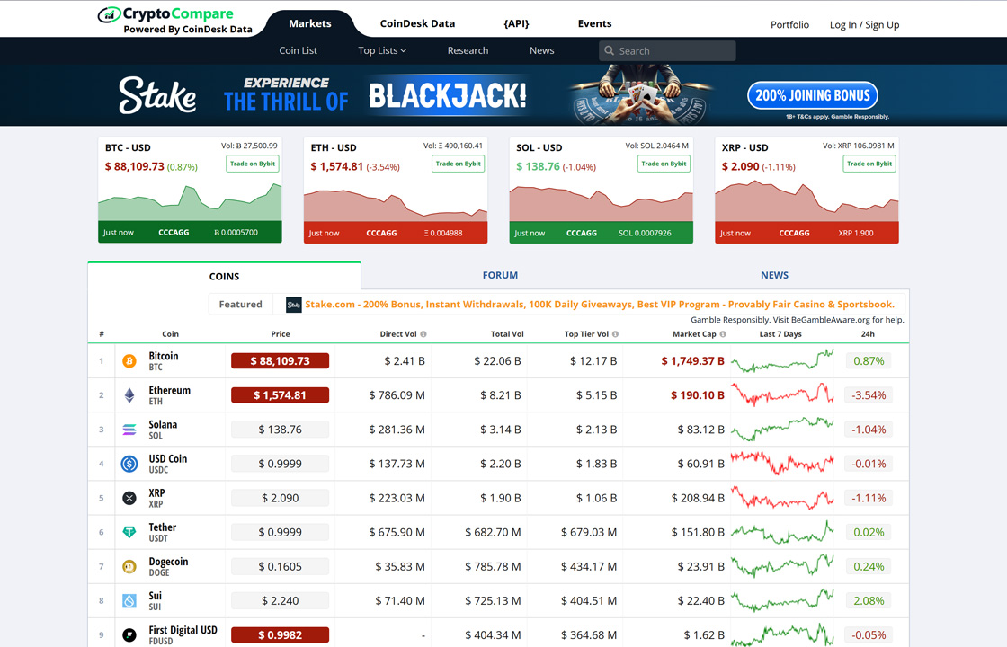
Task: Click Bitcoin market cap $ 1,749.37 B
Action: click(693, 361)
